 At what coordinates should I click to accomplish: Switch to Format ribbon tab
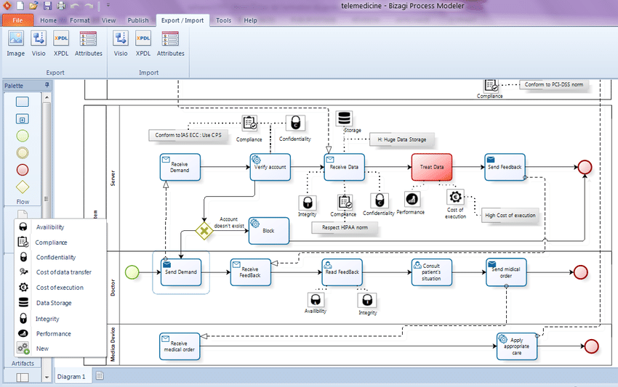tap(80, 20)
